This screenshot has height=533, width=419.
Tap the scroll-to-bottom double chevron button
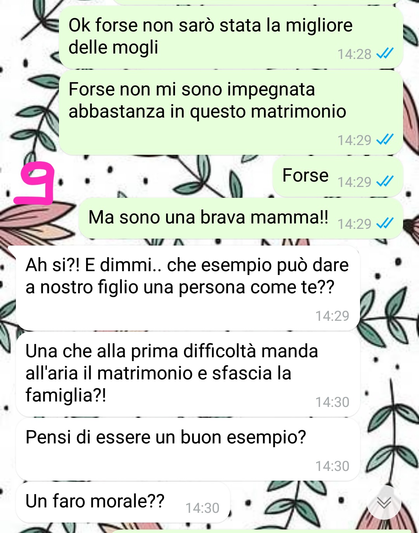click(x=384, y=503)
